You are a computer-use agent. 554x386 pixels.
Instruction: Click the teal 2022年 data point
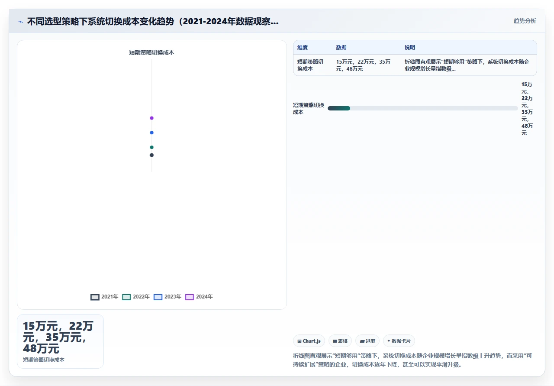[151, 147]
